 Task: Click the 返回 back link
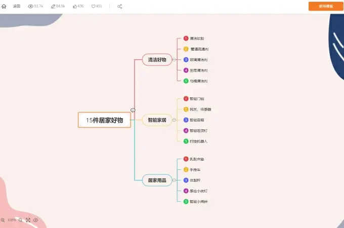[x=17, y=6]
